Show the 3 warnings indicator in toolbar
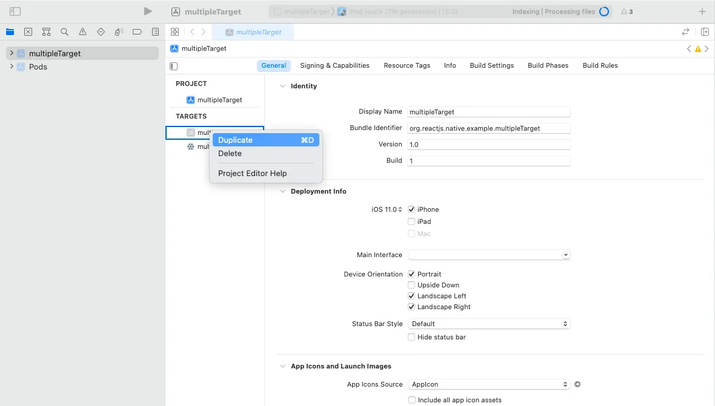Viewport: 715px width, 406px height. pos(627,11)
